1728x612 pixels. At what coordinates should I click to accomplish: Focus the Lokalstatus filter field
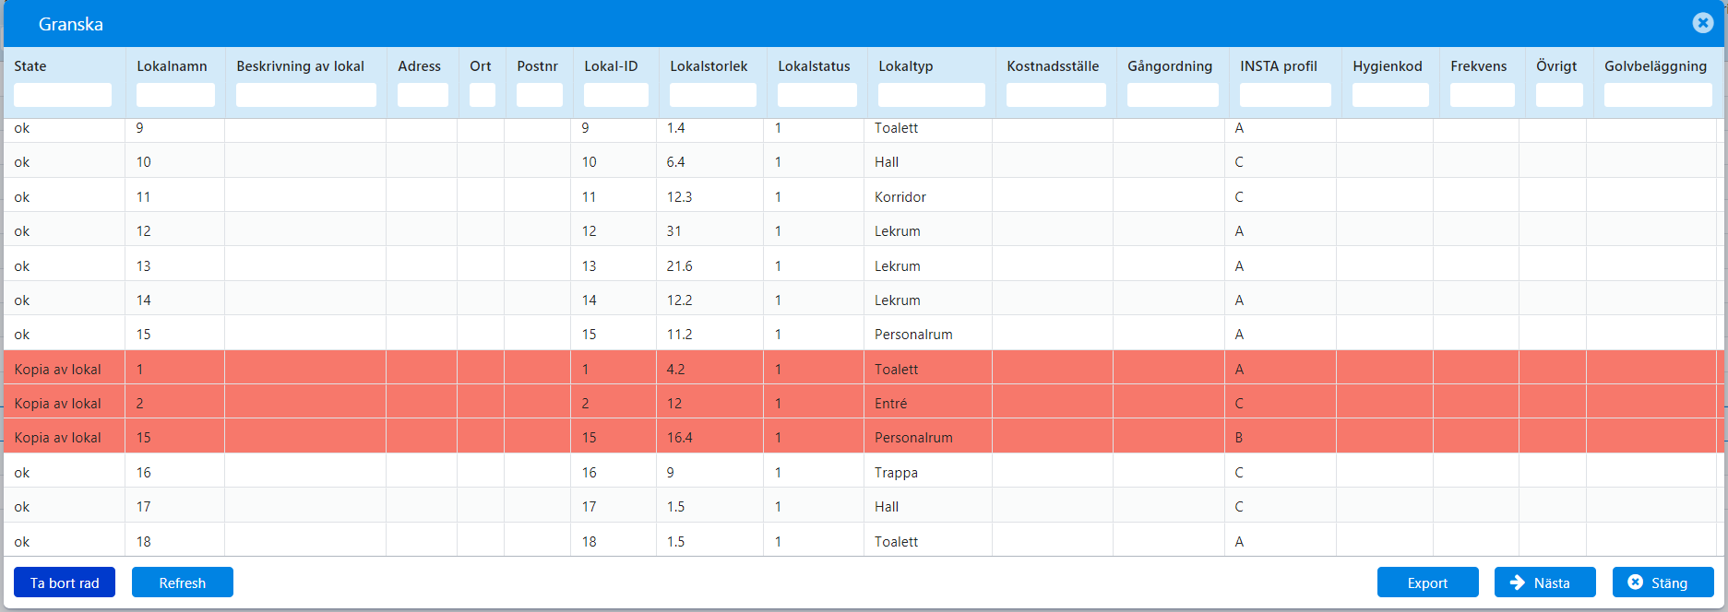click(x=817, y=95)
